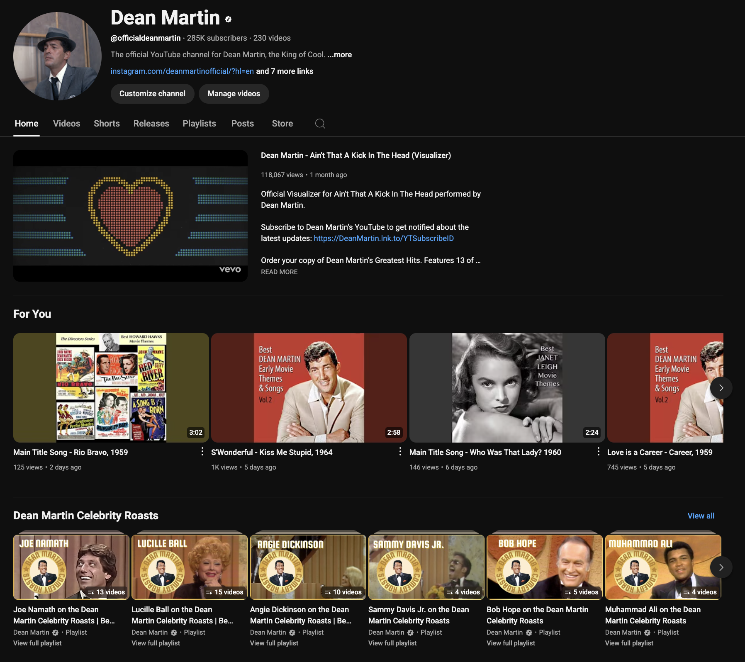The width and height of the screenshot is (745, 662).
Task: Open the Store tab
Action: click(282, 124)
